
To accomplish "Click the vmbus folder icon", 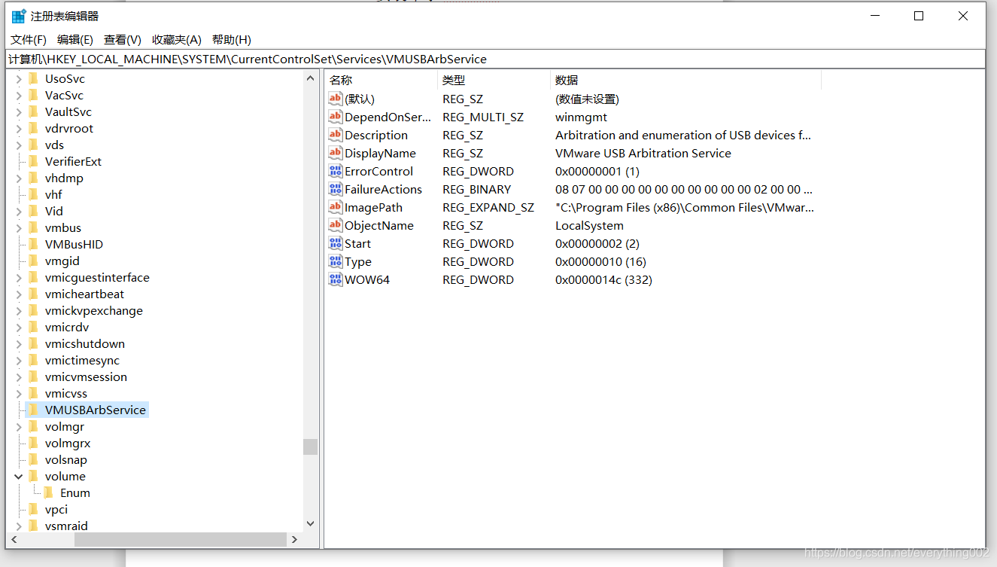I will [33, 227].
